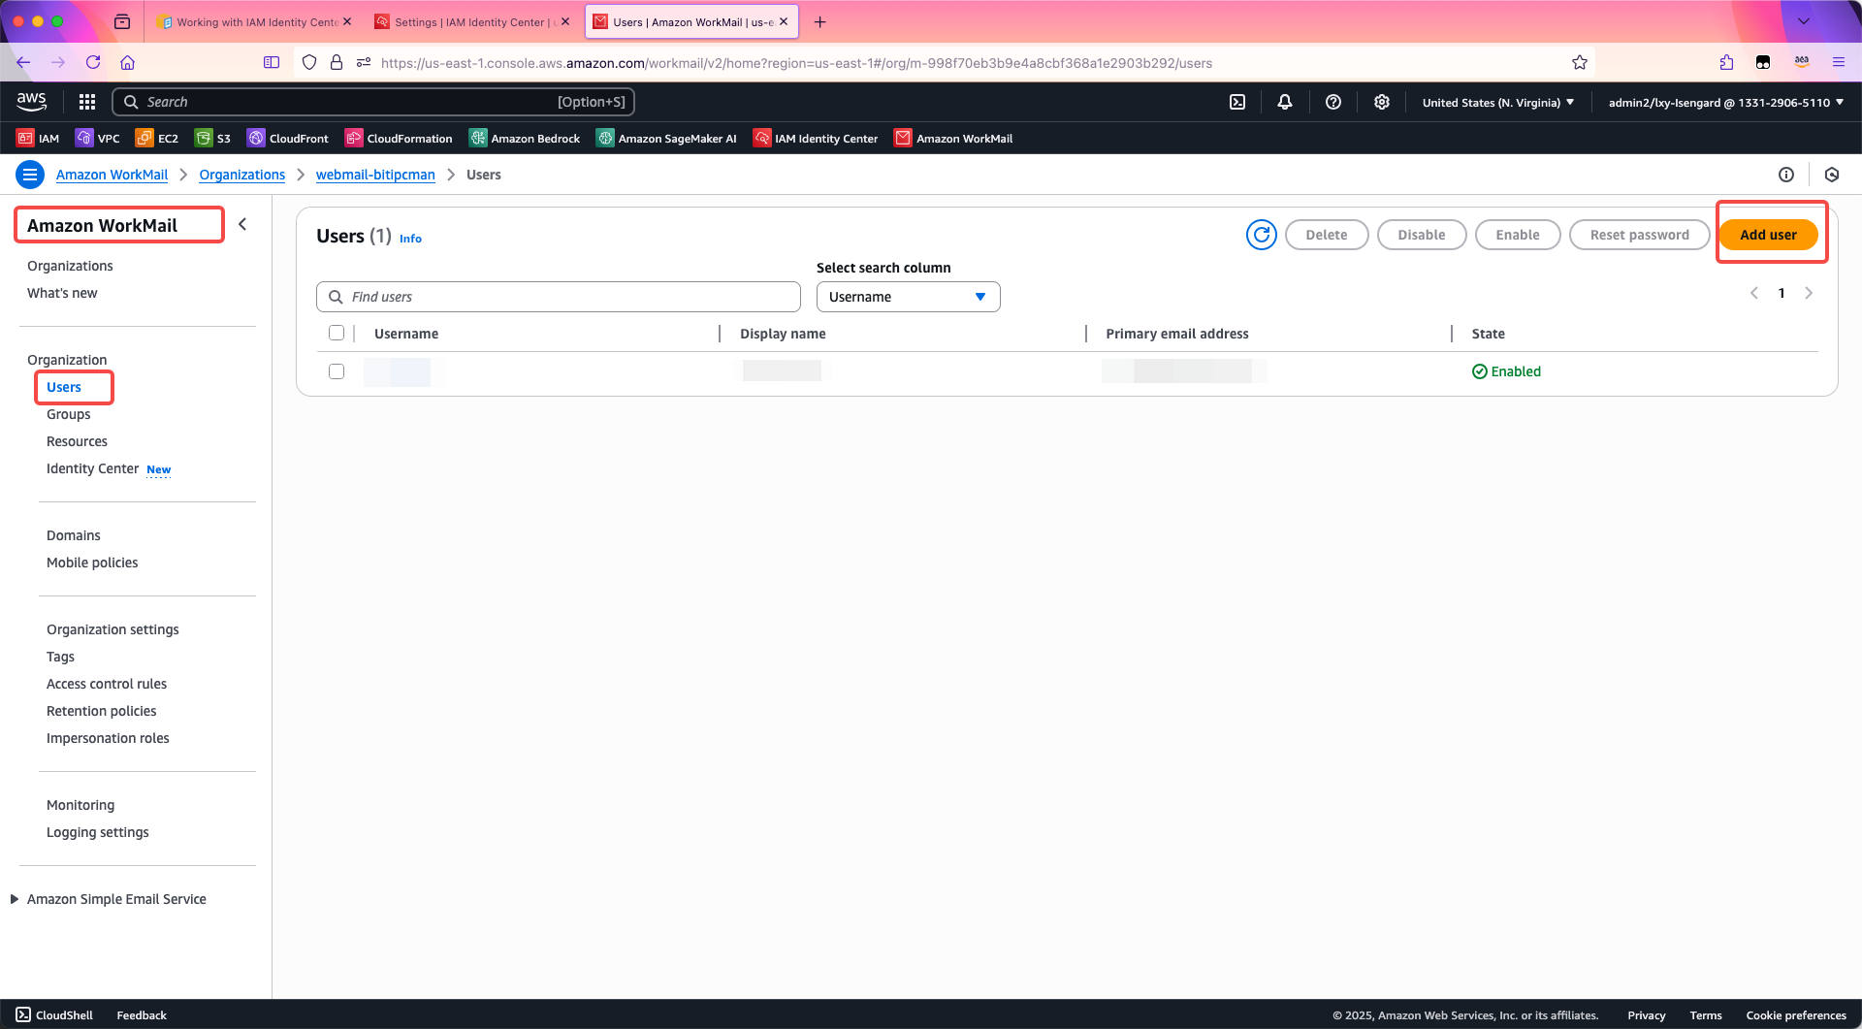This screenshot has width=1862, height=1029.
Task: Click the Reset password button
Action: click(x=1639, y=235)
